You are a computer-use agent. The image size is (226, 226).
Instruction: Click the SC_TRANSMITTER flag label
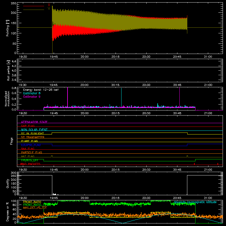(33, 137)
